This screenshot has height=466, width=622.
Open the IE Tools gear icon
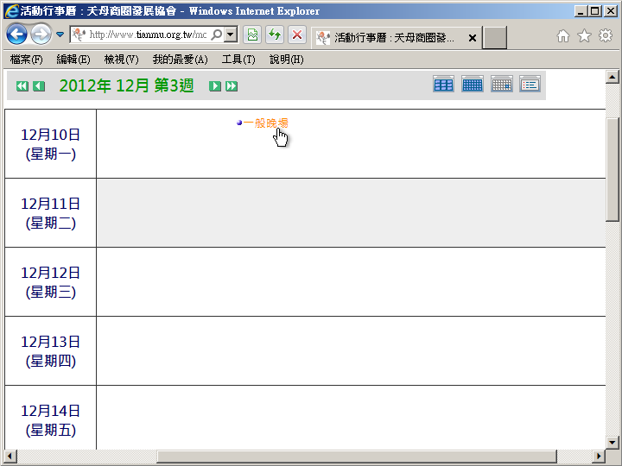pos(606,36)
